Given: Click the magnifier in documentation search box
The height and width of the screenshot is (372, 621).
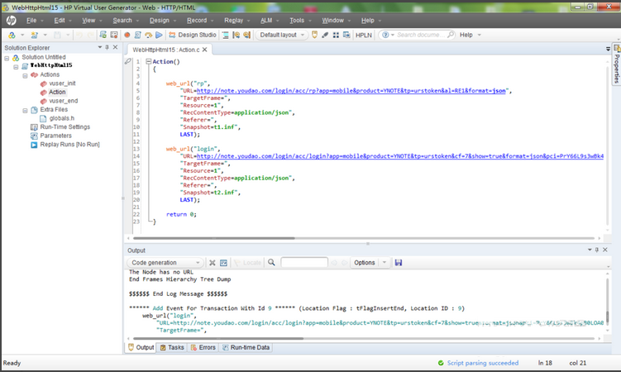Looking at the screenshot, I should tap(451, 35).
